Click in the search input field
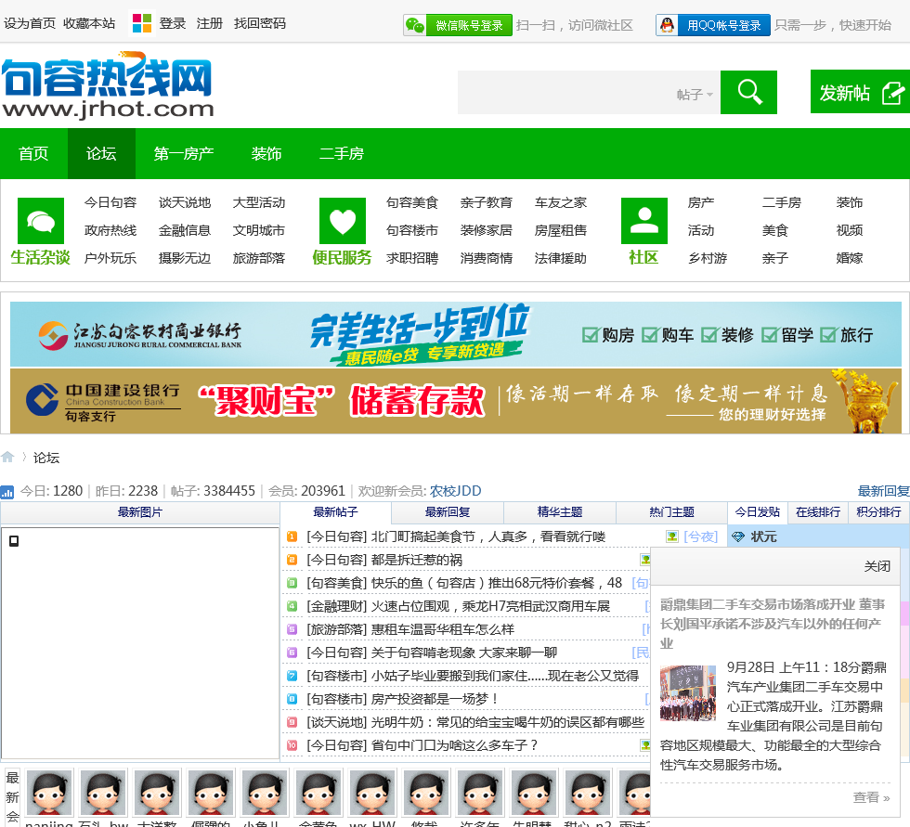Viewport: 910px width, 827px height. pyautogui.click(x=565, y=92)
